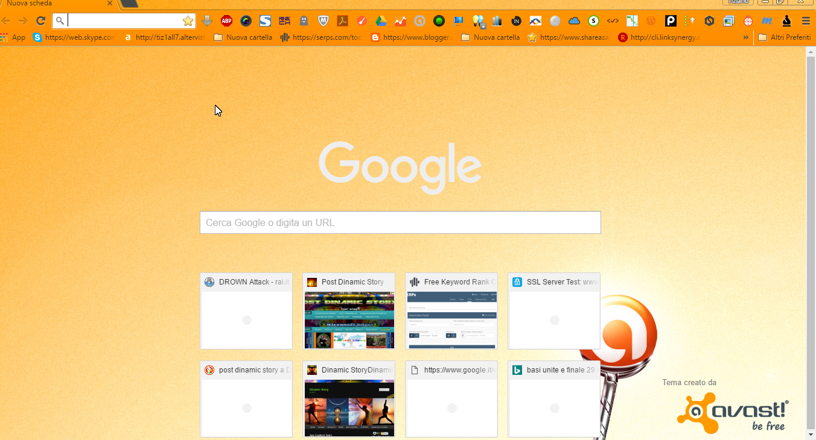Click the scrollbar down arrow

tap(811, 434)
